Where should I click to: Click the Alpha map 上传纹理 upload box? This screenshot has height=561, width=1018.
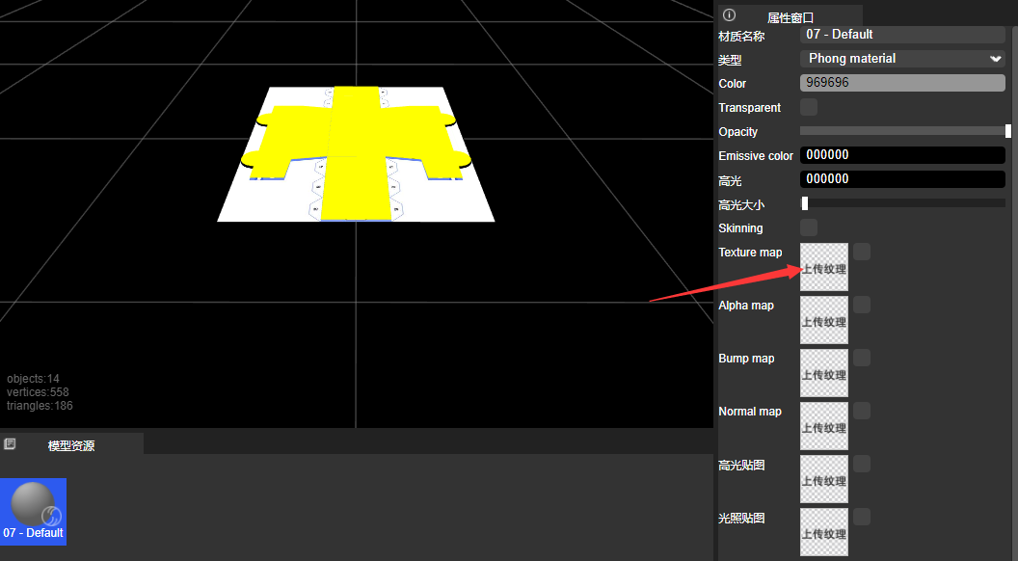[824, 320]
